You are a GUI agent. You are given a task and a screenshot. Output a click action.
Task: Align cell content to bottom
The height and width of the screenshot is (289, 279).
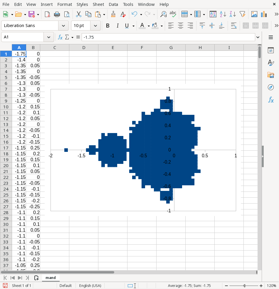221,26
